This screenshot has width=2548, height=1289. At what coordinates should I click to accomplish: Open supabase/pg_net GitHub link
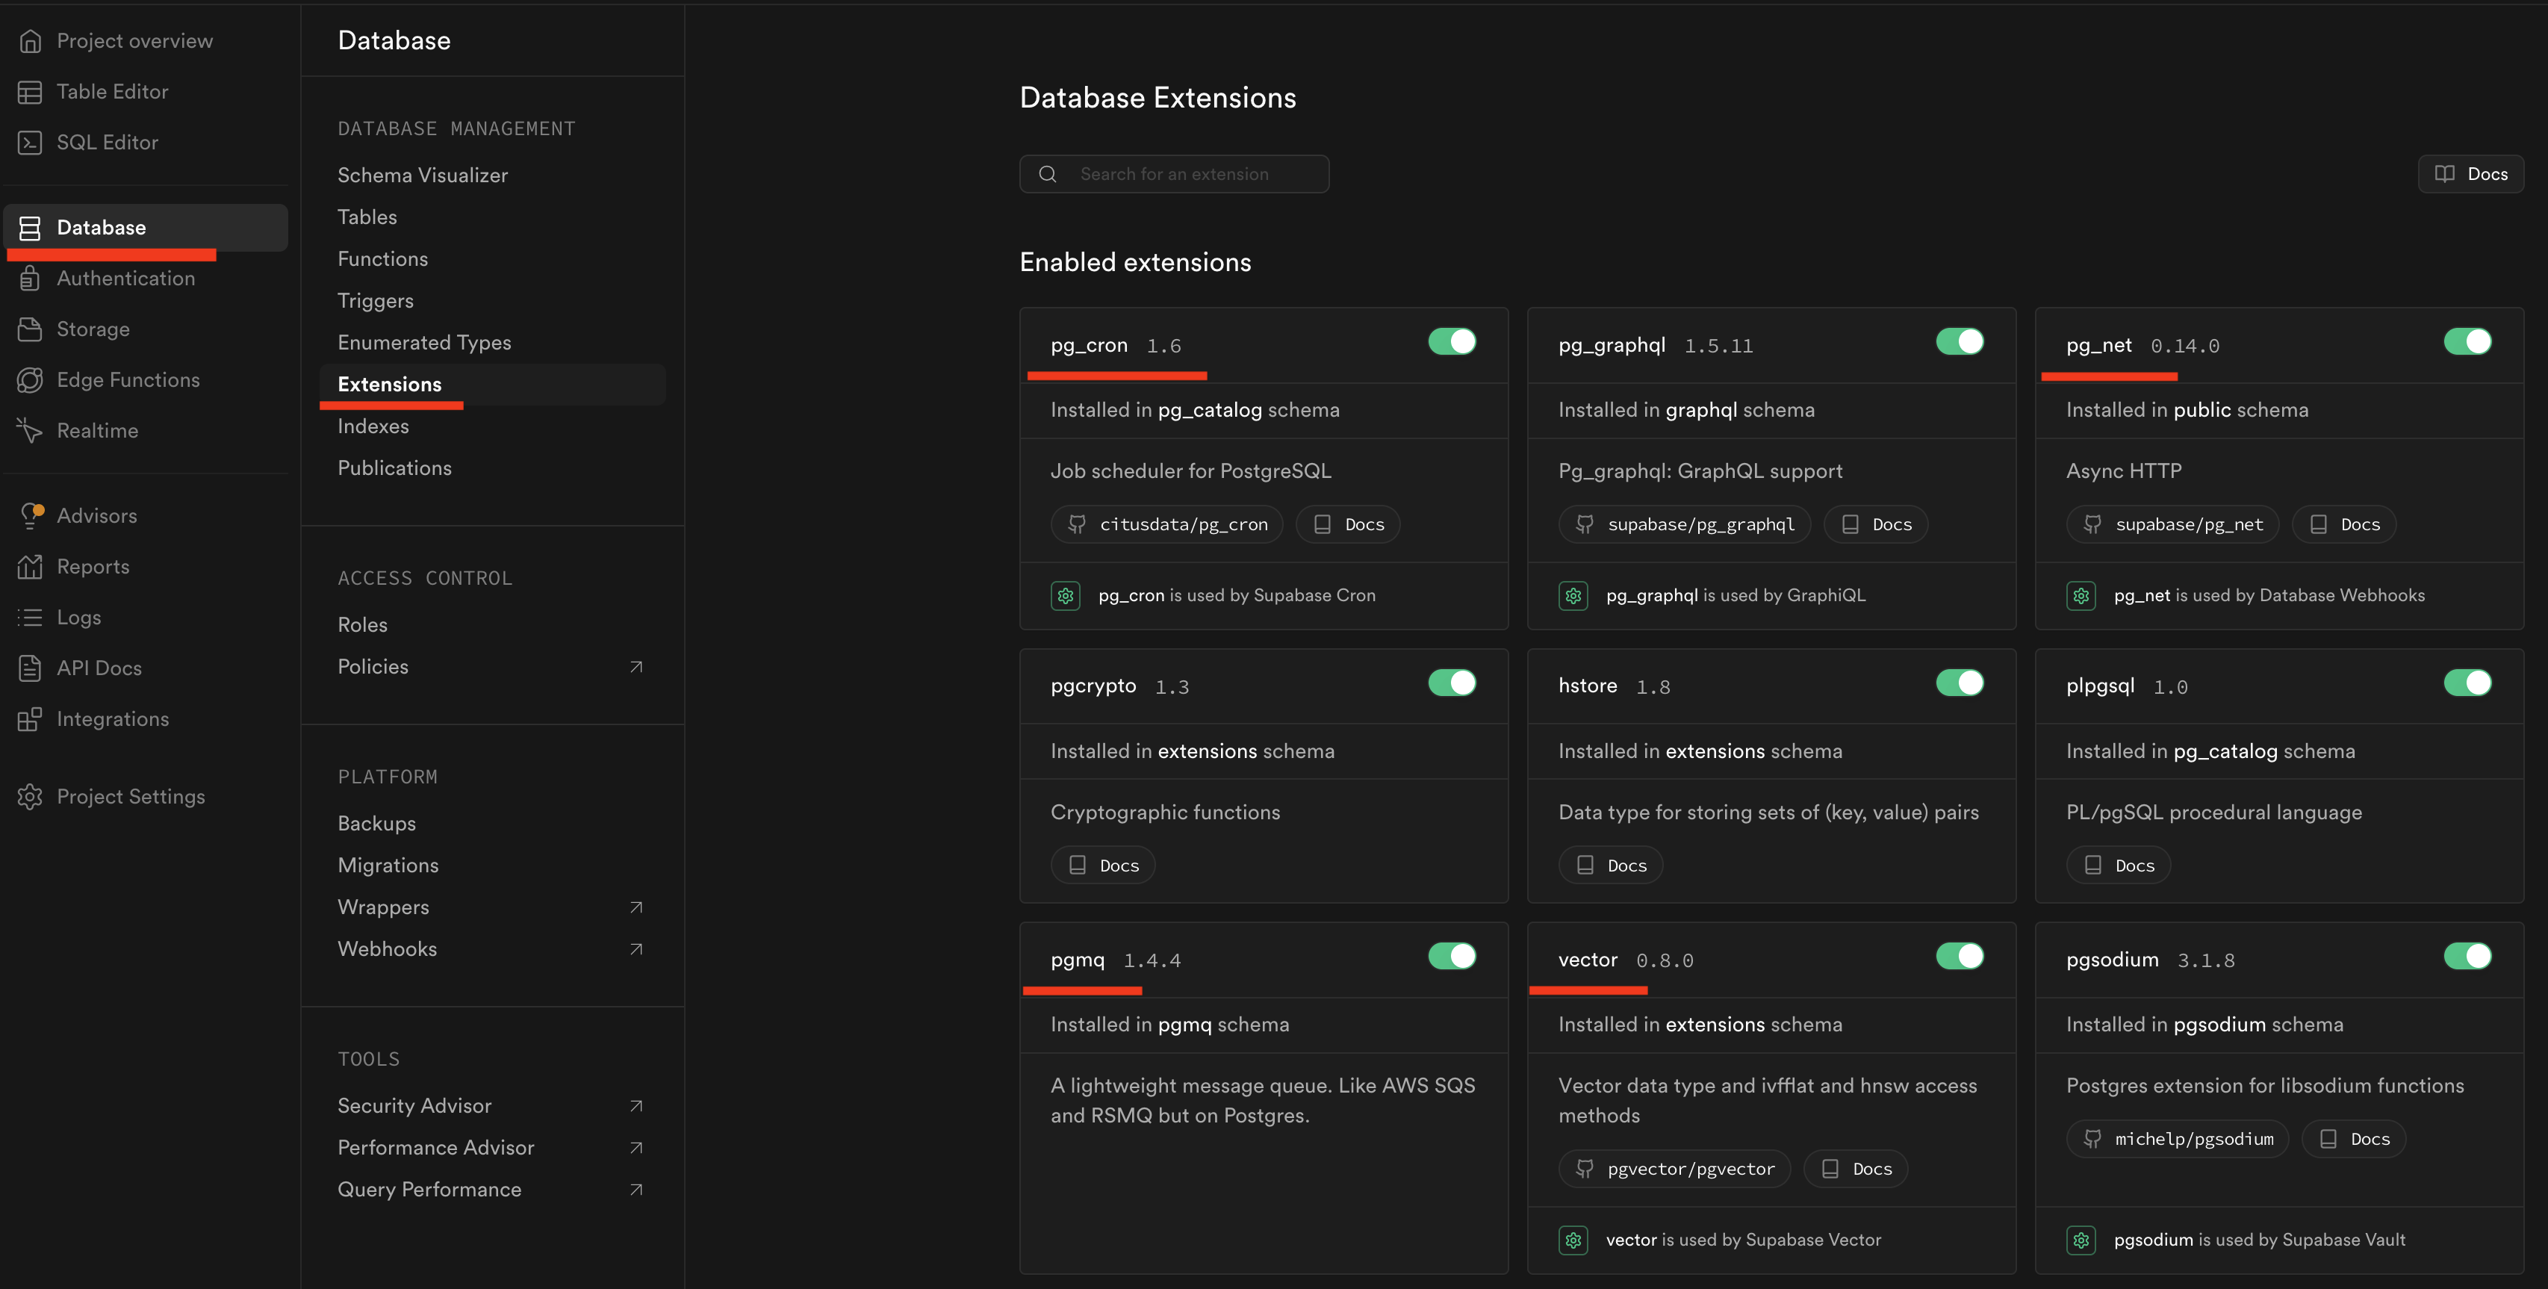[2172, 524]
